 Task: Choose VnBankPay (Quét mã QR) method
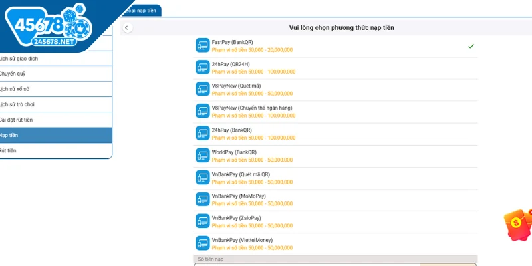pyautogui.click(x=335, y=178)
